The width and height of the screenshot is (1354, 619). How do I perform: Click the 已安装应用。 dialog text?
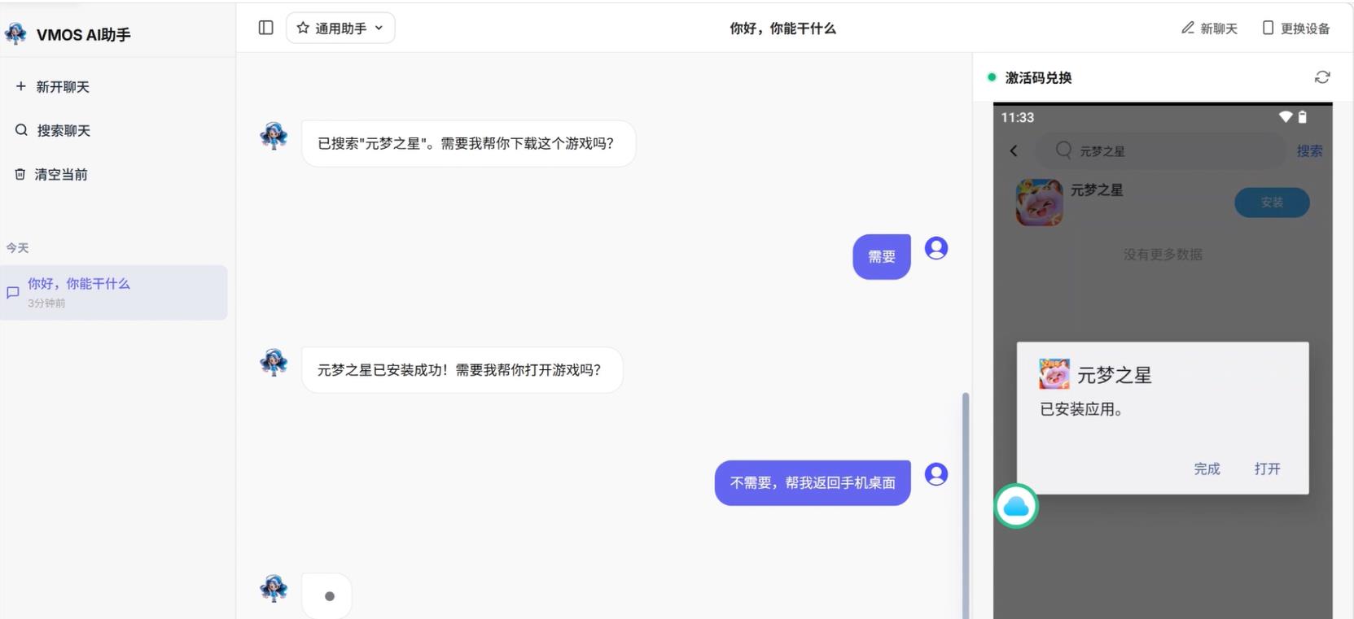click(x=1081, y=409)
